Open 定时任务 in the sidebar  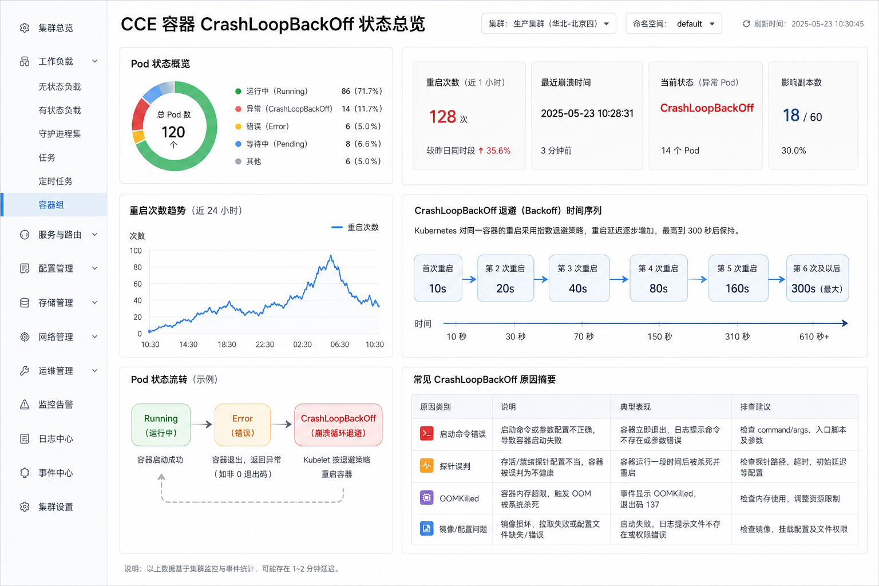coord(56,181)
